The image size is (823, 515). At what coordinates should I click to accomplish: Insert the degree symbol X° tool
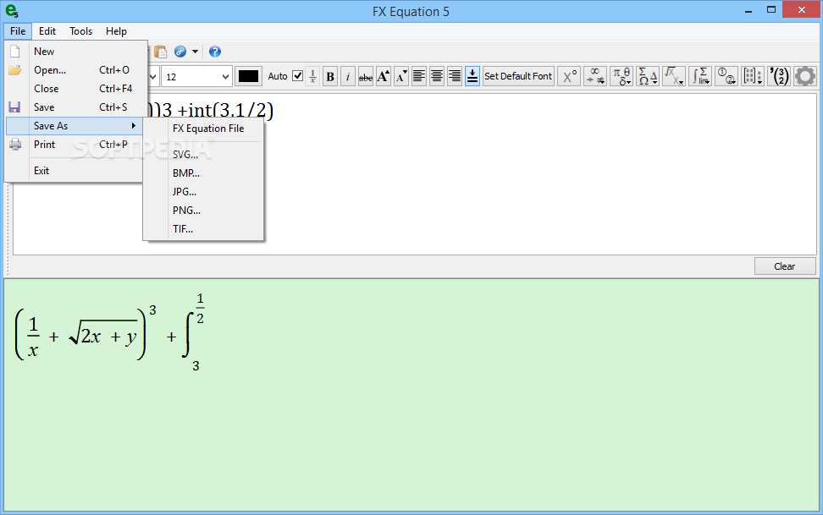pyautogui.click(x=570, y=77)
